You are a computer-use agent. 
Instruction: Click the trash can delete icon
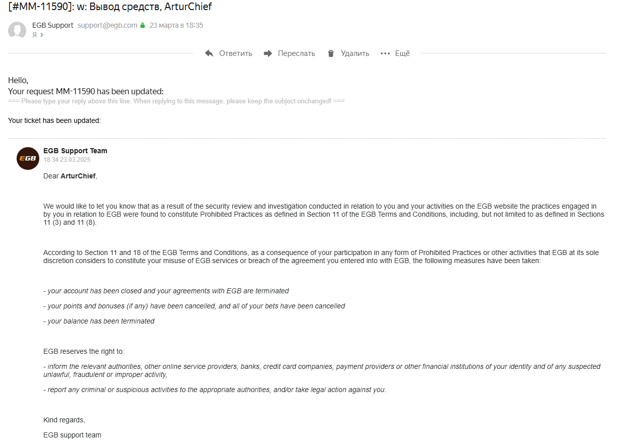[331, 53]
